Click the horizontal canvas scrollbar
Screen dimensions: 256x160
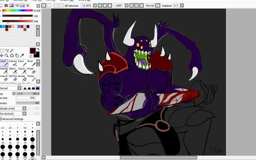point(158,157)
